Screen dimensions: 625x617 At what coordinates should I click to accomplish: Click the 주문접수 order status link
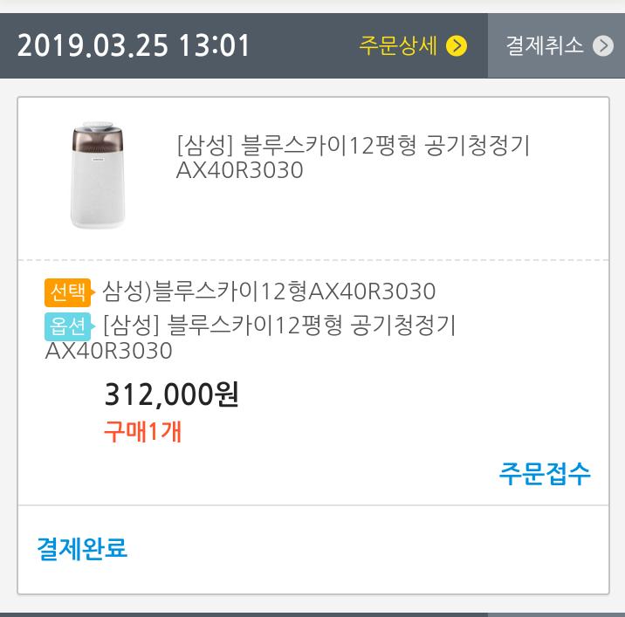545,473
